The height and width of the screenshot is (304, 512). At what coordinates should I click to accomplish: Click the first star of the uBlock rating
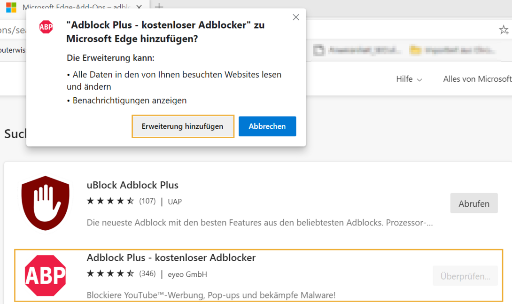[x=89, y=201]
